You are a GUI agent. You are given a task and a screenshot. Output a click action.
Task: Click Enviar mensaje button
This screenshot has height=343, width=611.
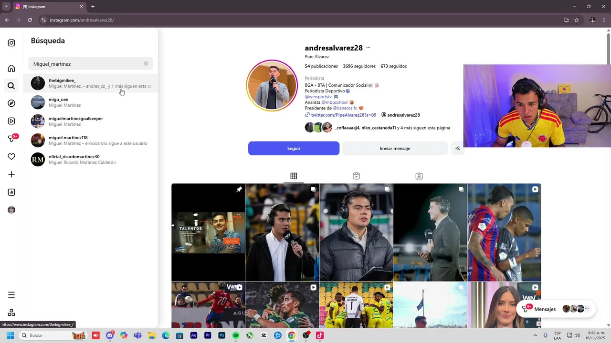point(395,148)
